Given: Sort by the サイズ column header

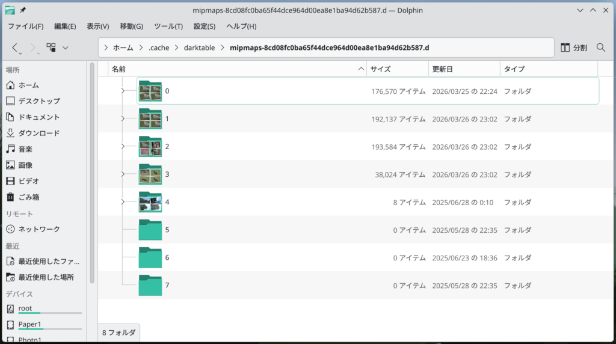Looking at the screenshot, I should (x=380, y=69).
